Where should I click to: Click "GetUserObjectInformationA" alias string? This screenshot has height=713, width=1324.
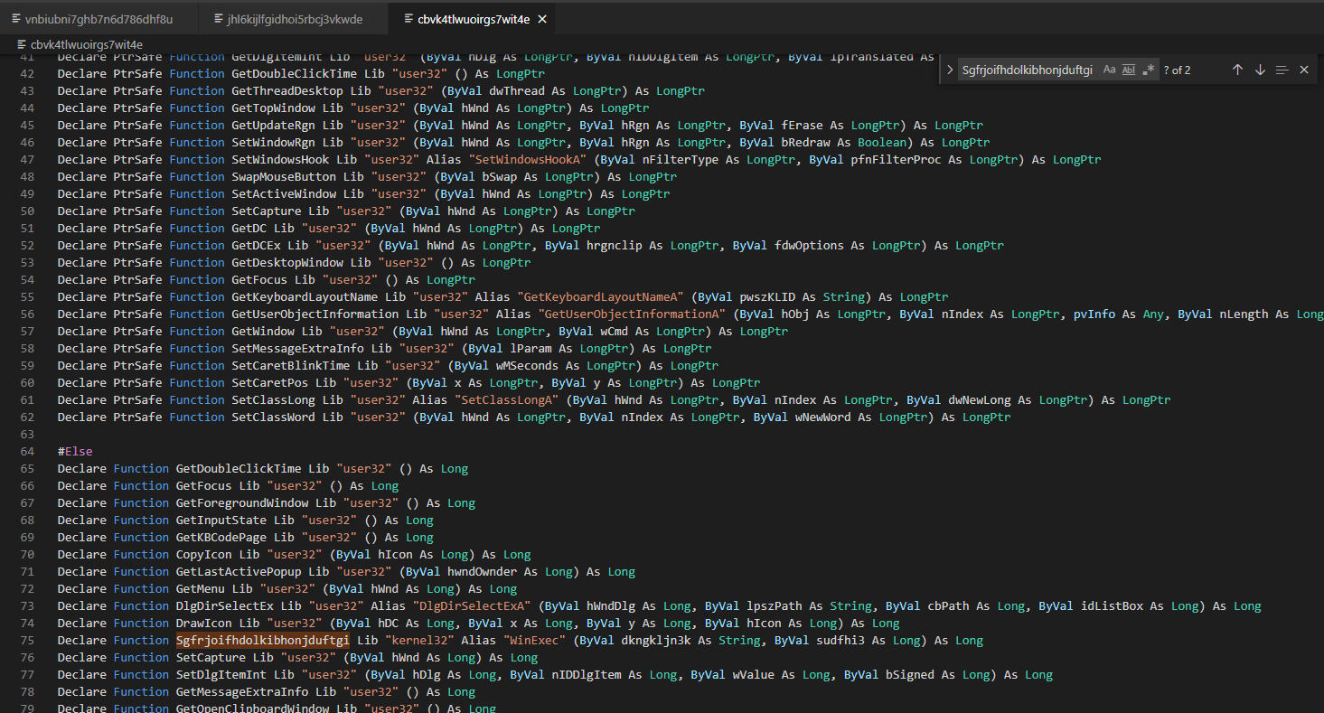(633, 314)
